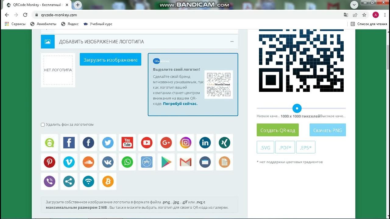Open the GlobalWorthTrust QR ad thumbnail
The width and height of the screenshot is (390, 219).
click(218, 85)
